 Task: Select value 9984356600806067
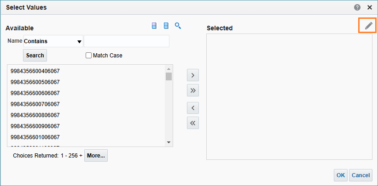[35, 115]
